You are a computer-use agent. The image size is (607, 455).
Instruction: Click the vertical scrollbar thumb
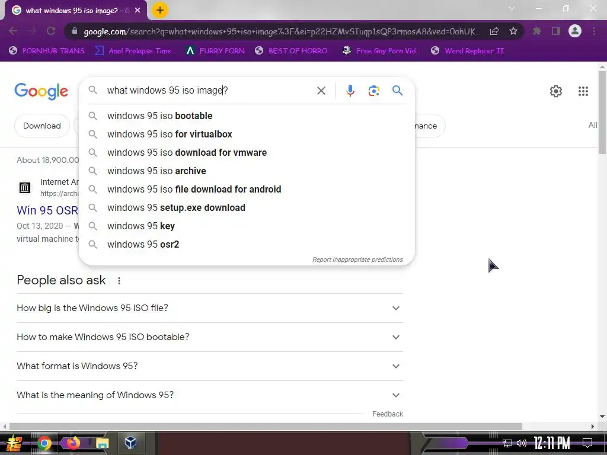(602, 112)
